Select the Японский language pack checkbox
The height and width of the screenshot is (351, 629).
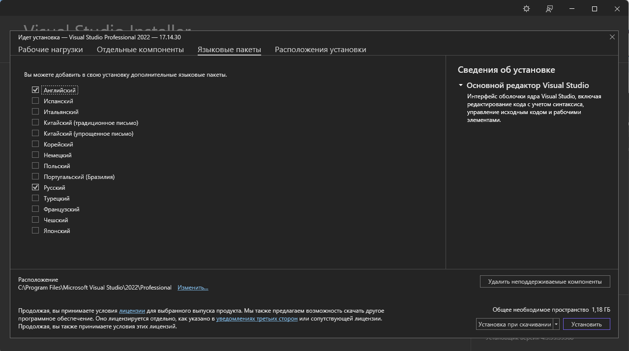pyautogui.click(x=35, y=231)
